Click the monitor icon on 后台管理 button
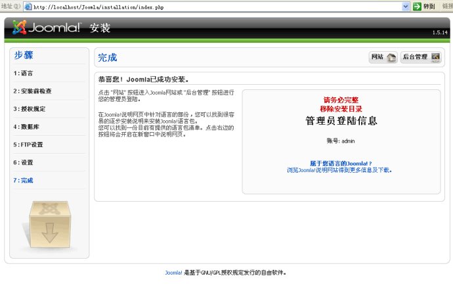 [x=435, y=57]
